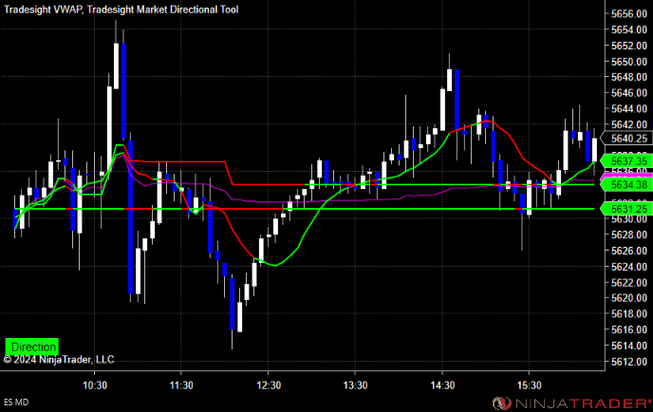The image size is (653, 412).
Task: Click the 5624.00 price axis label
Action: click(629, 267)
